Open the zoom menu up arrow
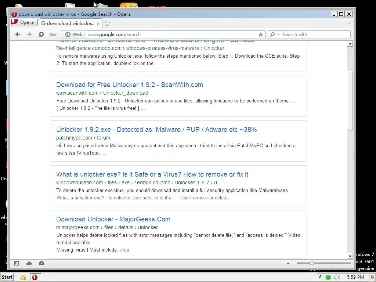Image resolution: width=376 pixels, height=282 pixels. pos(288,263)
